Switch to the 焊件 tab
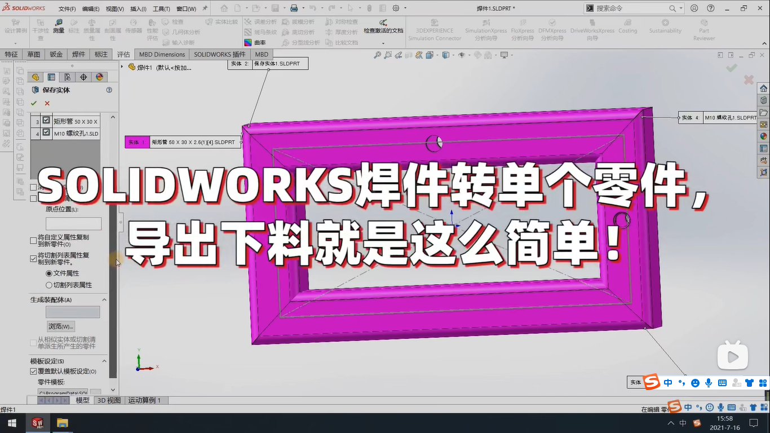Screen dimensions: 770x433 tap(79, 54)
